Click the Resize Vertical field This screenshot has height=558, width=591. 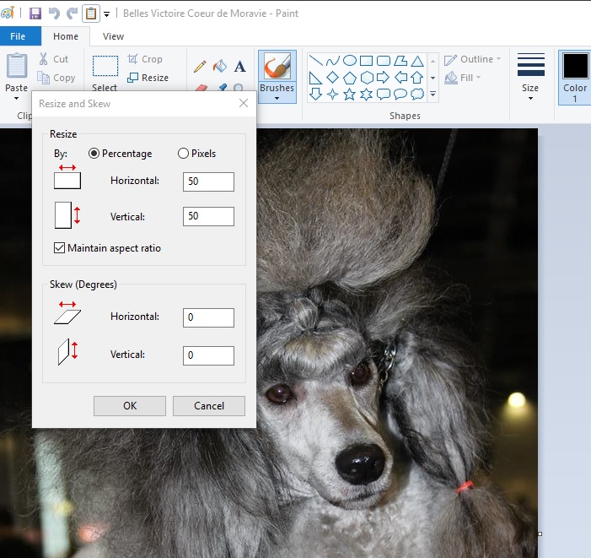(208, 217)
